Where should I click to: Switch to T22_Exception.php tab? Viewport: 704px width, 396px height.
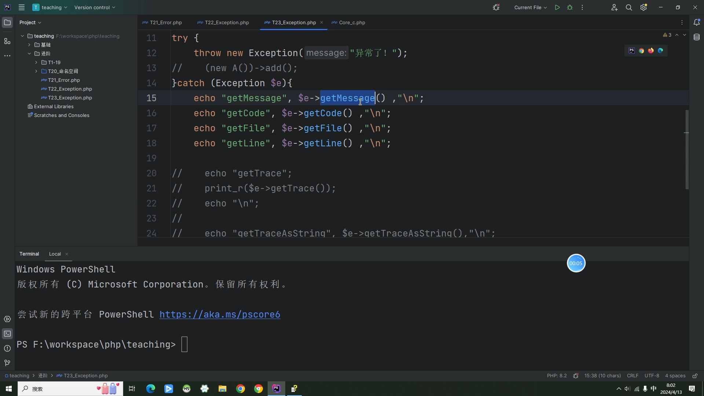(223, 22)
